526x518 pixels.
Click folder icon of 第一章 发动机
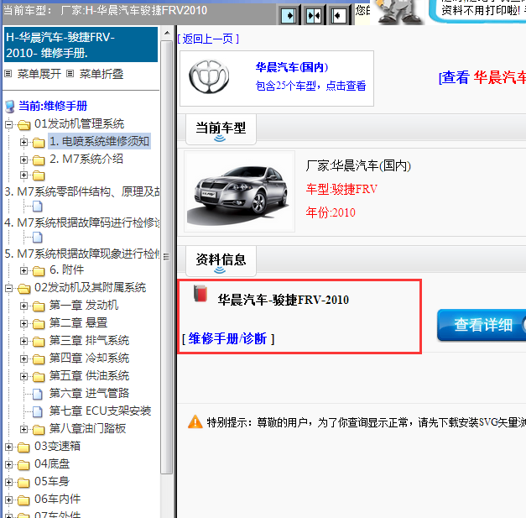click(x=39, y=306)
